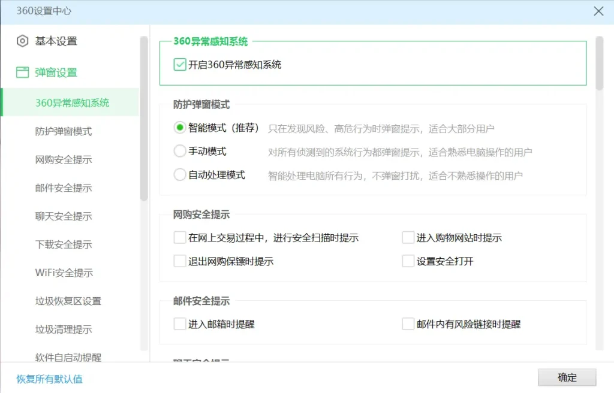Screen dimensions: 614x393
Task: Click the 邮件安全提示 group heading
Action: (x=201, y=301)
